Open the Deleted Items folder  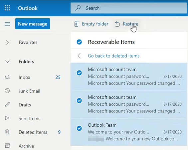click(33, 132)
